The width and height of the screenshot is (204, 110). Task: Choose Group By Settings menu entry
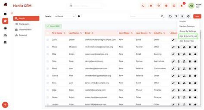(x=188, y=31)
